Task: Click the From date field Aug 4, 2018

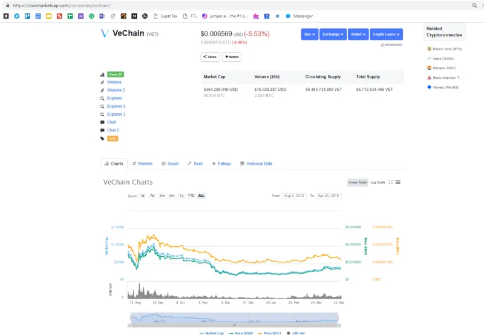Action: [294, 196]
